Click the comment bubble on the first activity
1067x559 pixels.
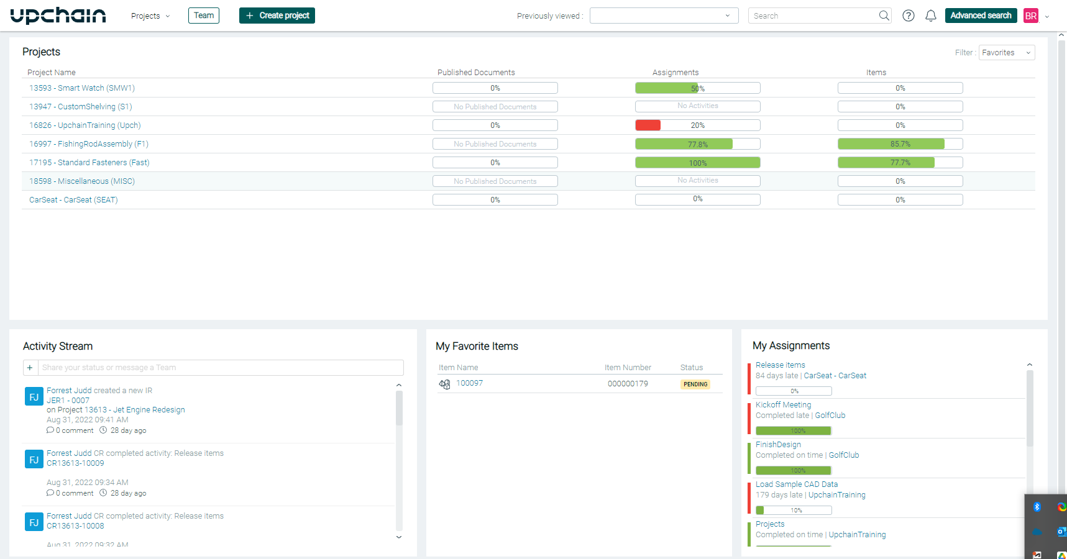[x=50, y=430]
